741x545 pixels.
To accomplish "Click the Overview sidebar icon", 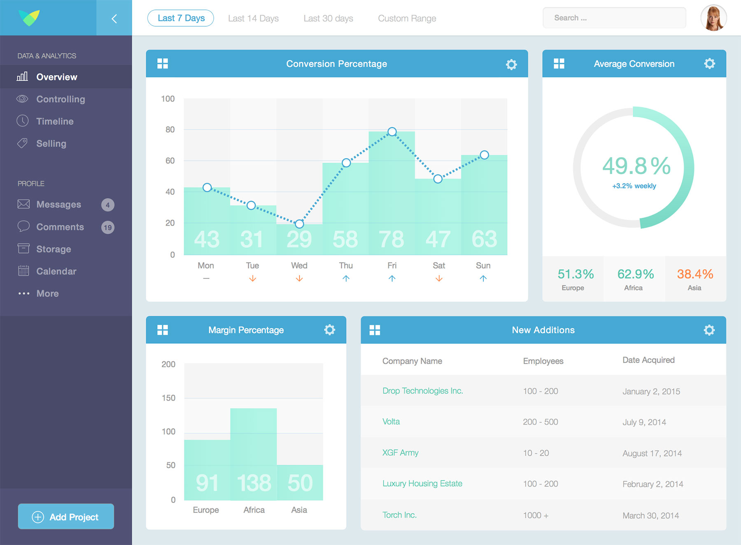I will [23, 77].
